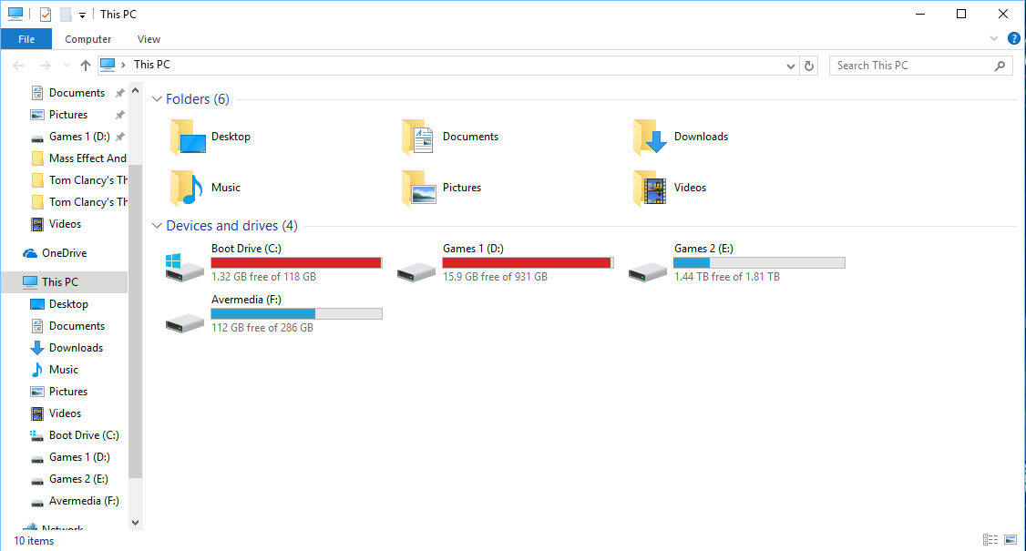Open the Downloads folder icon
The image size is (1026, 551).
tap(651, 138)
